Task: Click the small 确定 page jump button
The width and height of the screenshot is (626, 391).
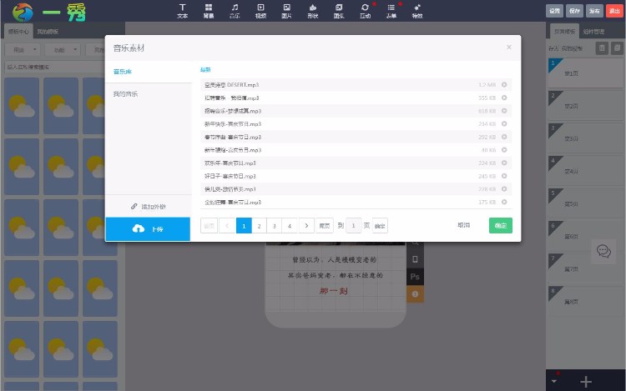Action: [380, 226]
